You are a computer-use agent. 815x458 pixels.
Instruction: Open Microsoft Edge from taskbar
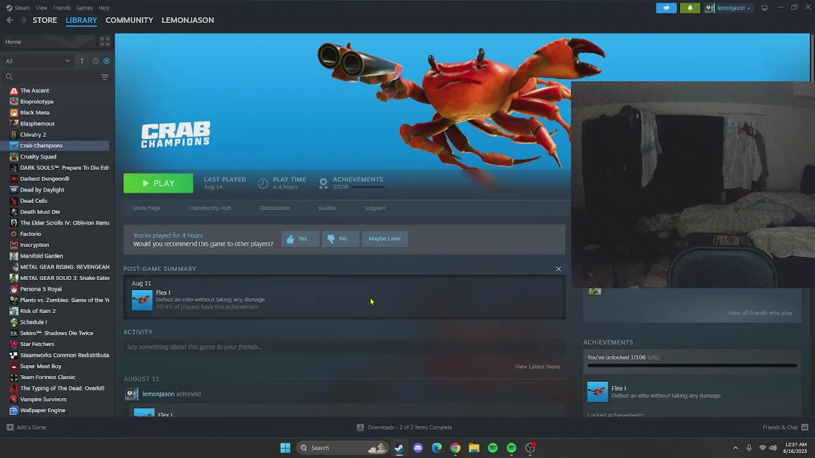click(x=437, y=448)
